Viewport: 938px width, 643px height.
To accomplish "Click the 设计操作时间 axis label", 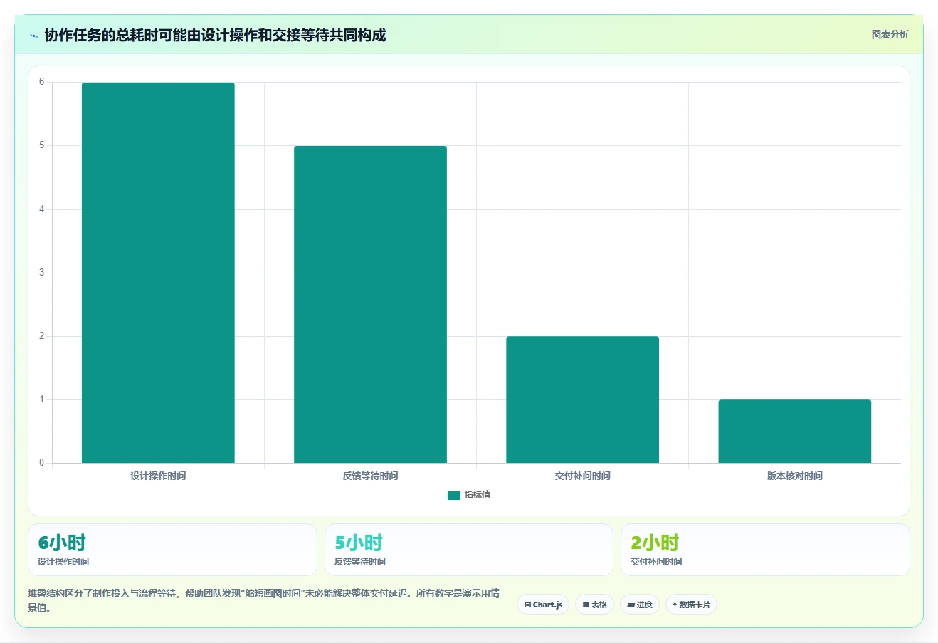I will [158, 476].
